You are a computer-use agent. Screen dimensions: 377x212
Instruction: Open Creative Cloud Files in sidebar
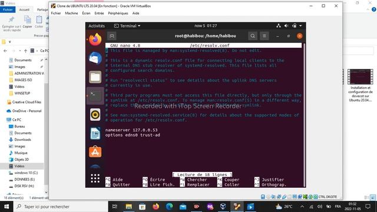point(27,102)
